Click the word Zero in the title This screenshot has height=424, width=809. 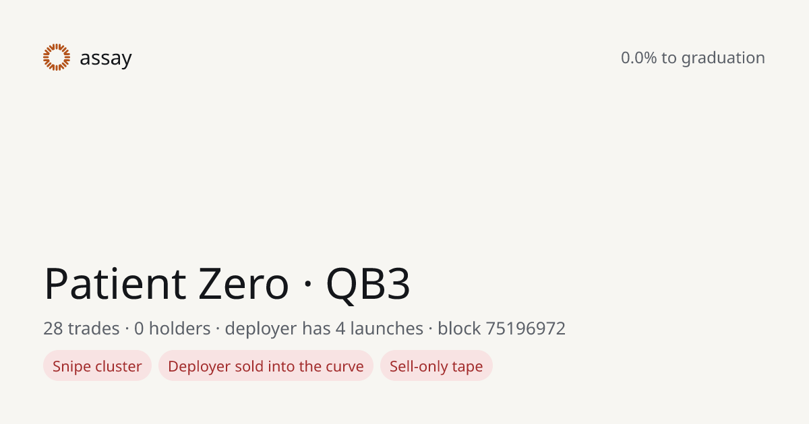coord(243,283)
